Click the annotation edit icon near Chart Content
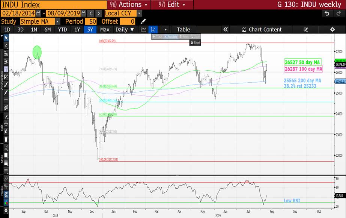 pos(306,29)
